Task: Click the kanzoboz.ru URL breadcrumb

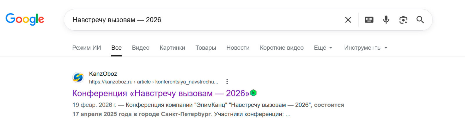Action: point(153,82)
